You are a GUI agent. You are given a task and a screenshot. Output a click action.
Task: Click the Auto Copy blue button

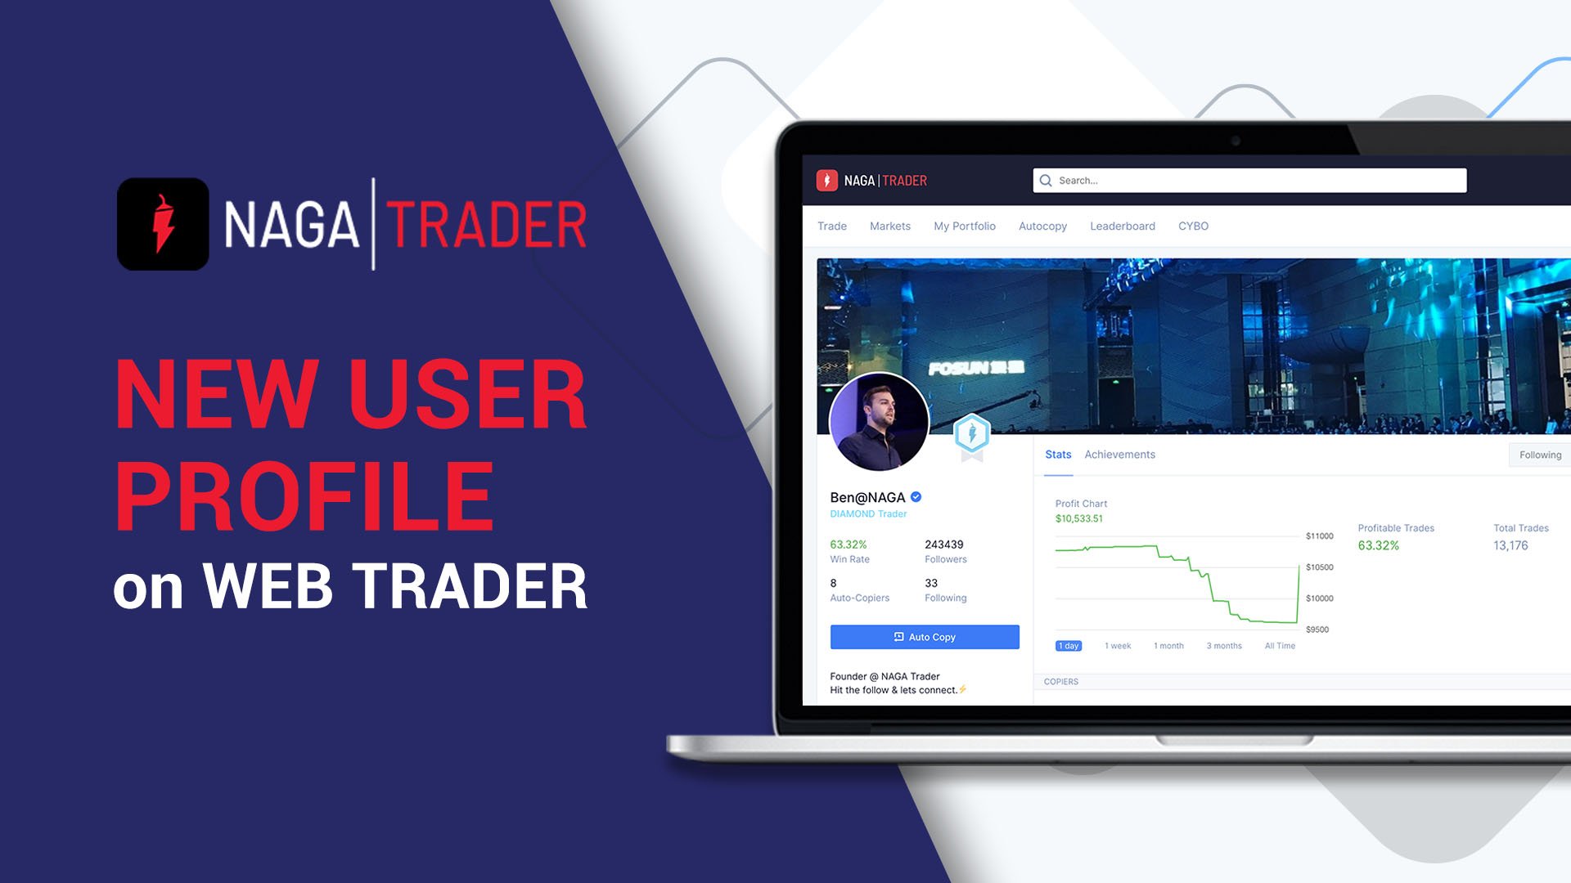point(925,636)
